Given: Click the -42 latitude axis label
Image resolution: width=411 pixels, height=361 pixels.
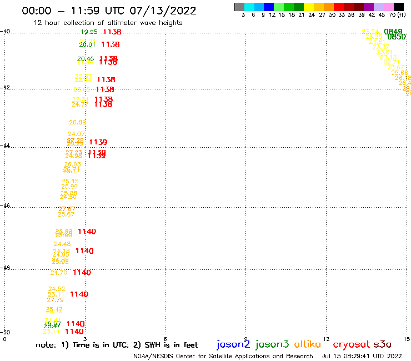Looking at the screenshot, I should 5,87.
